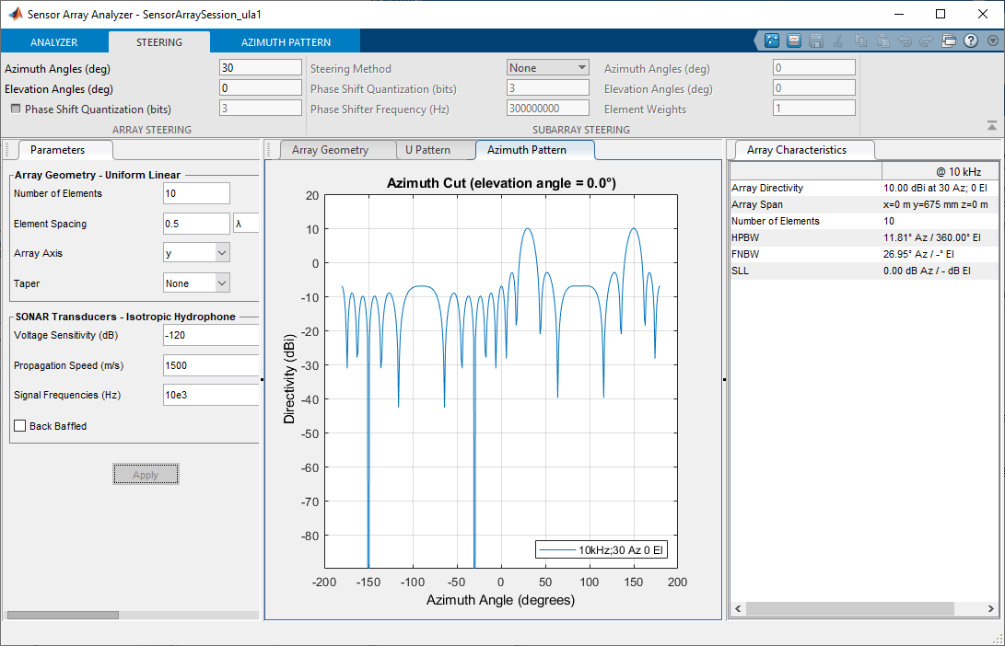Screen dimensions: 1005x646
Task: Select the U Pattern tab
Action: (427, 150)
